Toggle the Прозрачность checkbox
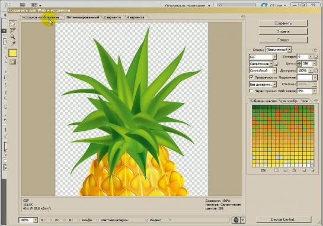 (251, 77)
